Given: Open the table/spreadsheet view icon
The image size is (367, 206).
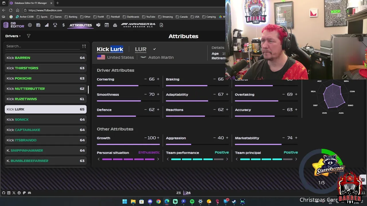Looking at the screenshot, I should [38, 25].
